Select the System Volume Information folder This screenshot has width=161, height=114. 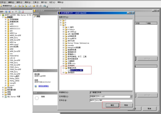point(78,43)
